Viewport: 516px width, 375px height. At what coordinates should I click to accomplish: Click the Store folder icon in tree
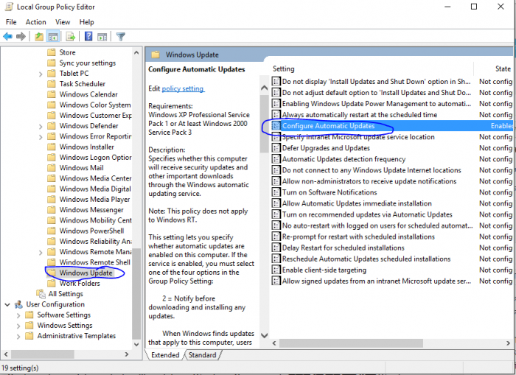point(52,52)
